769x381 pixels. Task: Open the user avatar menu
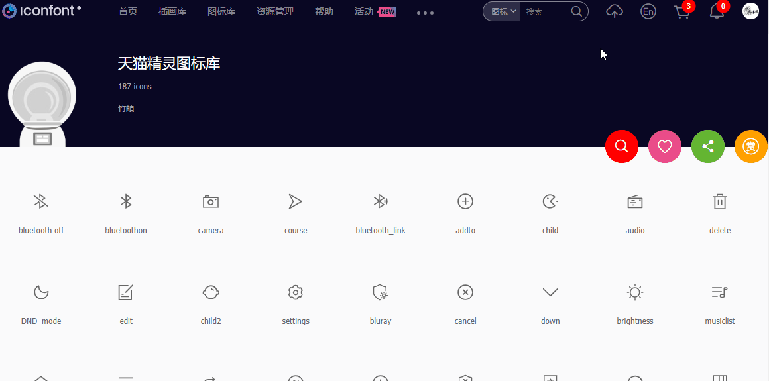751,11
